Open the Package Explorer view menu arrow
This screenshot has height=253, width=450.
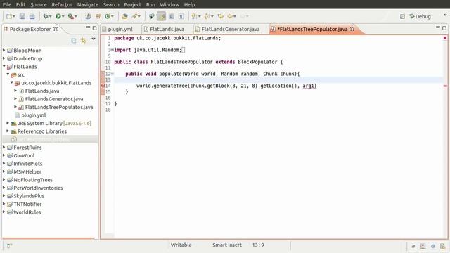click(x=94, y=39)
